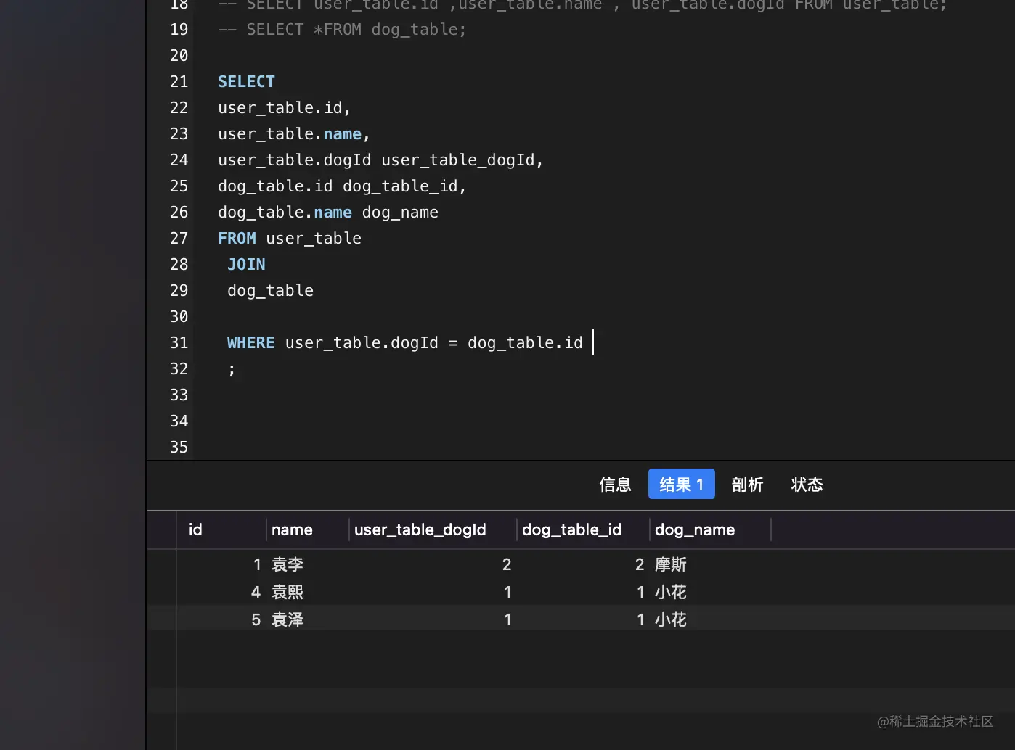The width and height of the screenshot is (1015, 750).
Task: Click the WHERE keyword on line 31
Action: pyautogui.click(x=250, y=343)
